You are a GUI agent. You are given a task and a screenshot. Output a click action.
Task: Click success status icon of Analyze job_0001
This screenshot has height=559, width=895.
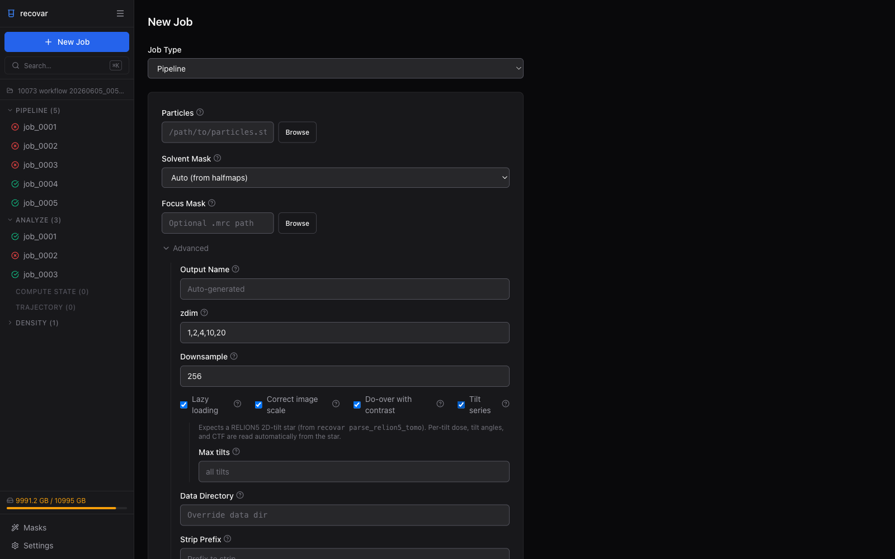[15, 236]
